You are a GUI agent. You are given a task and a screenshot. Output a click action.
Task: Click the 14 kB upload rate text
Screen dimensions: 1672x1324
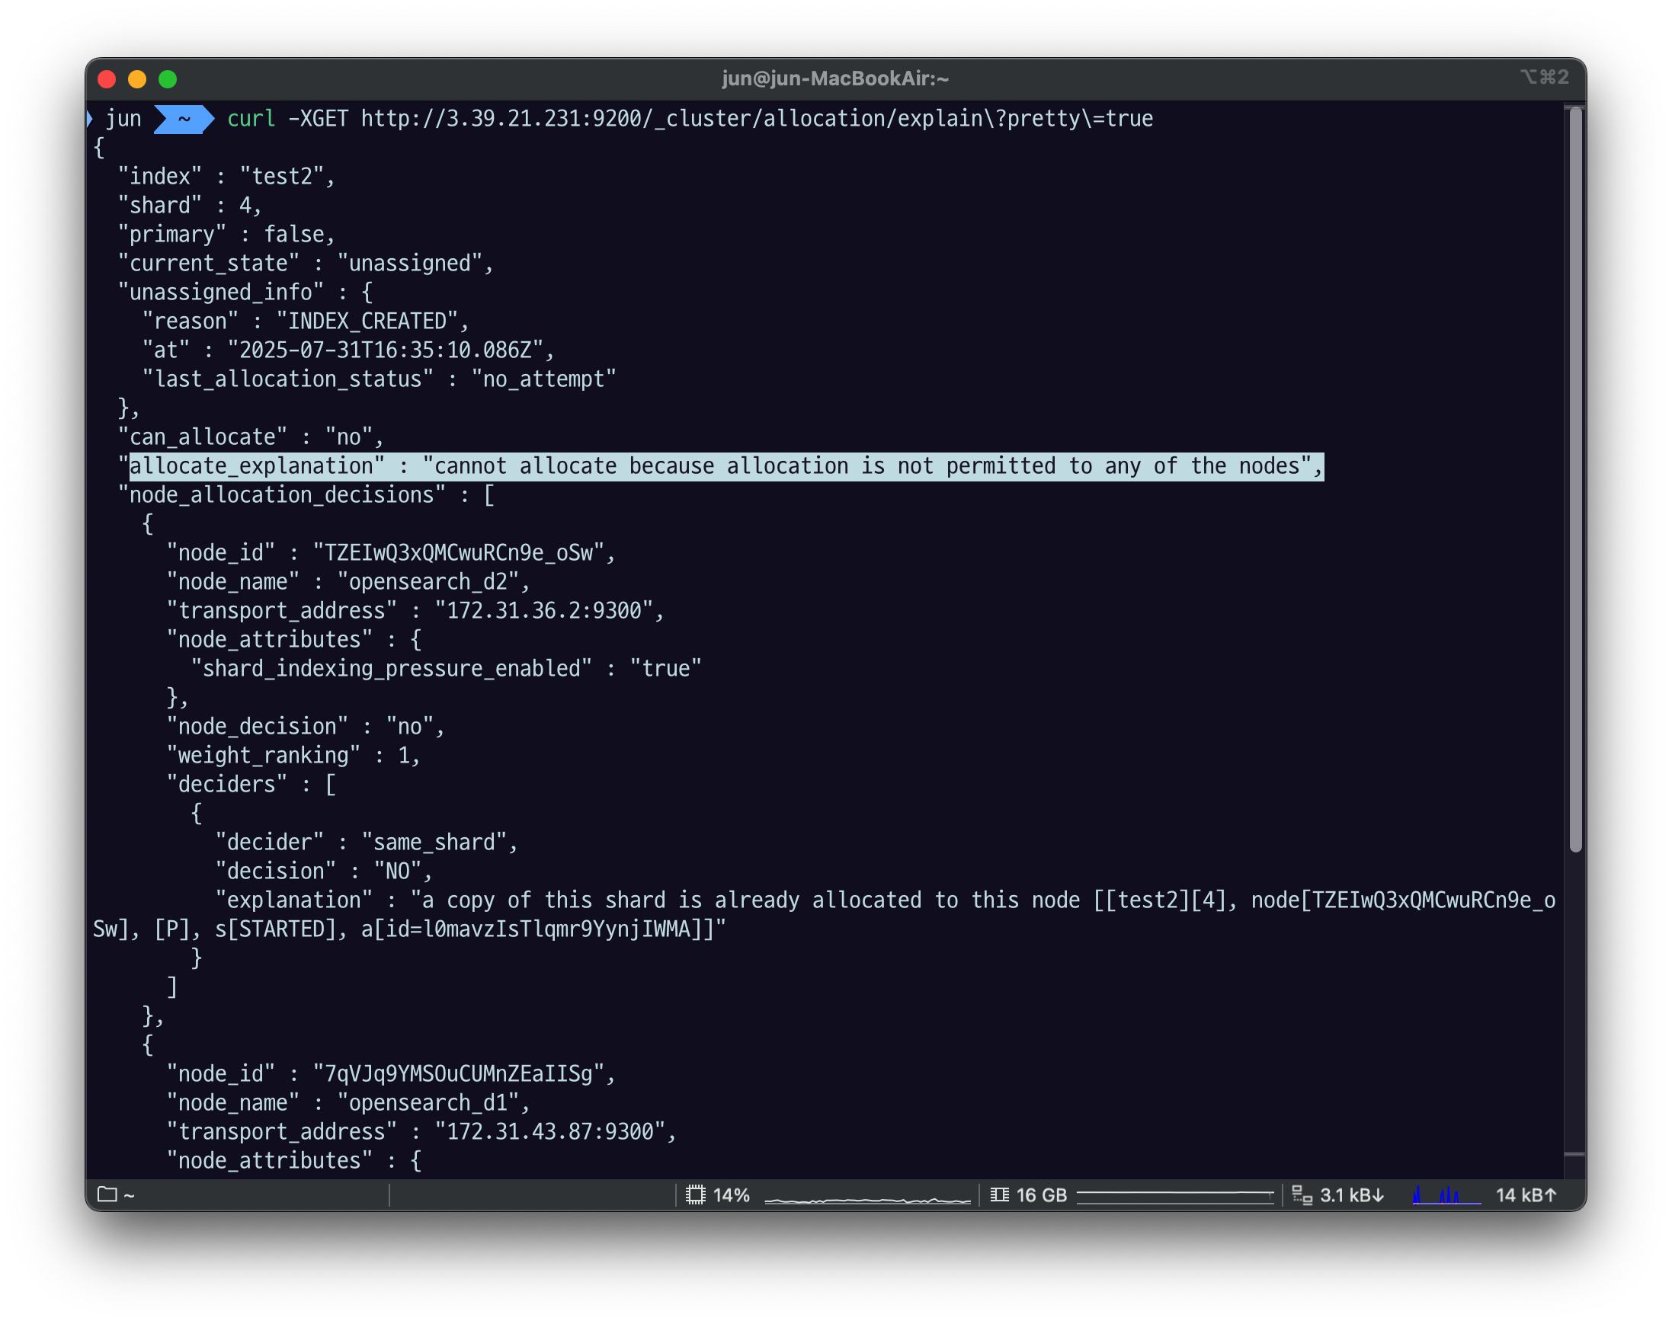click(1526, 1194)
